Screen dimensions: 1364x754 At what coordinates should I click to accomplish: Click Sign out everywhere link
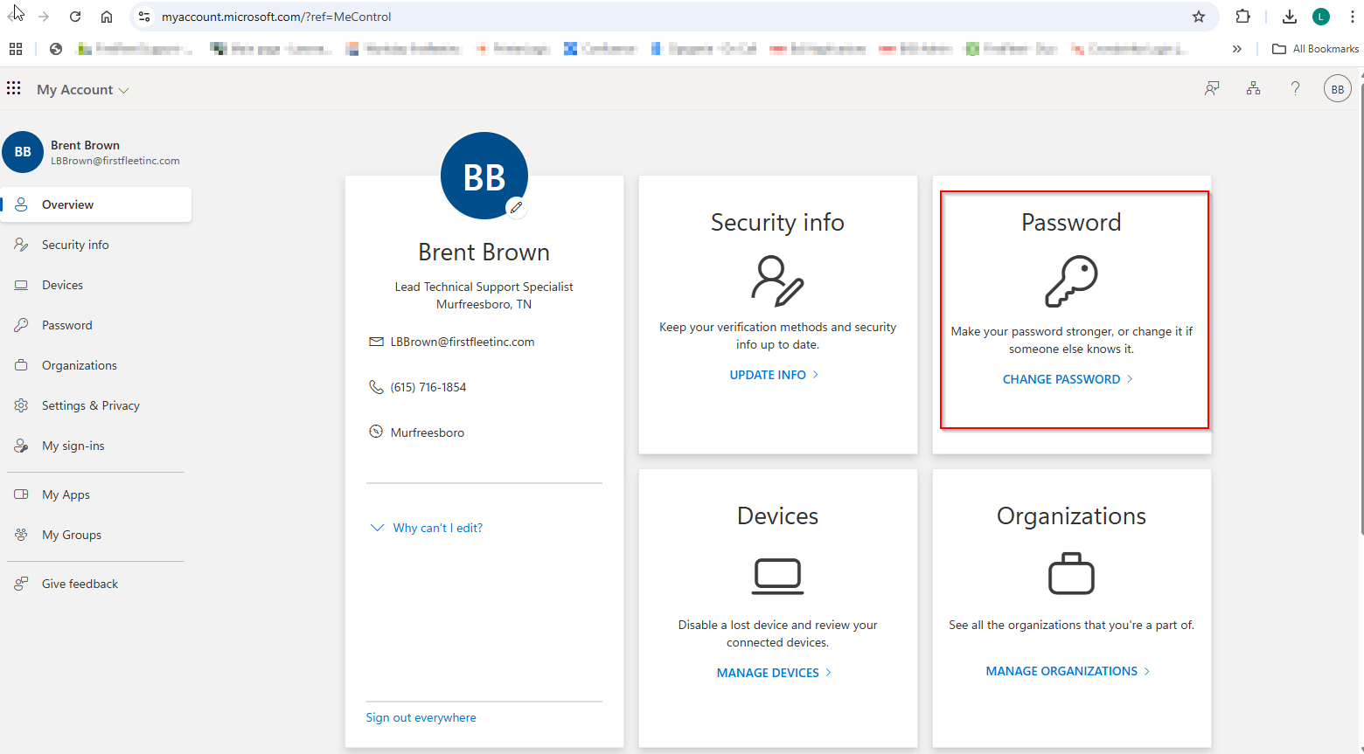coord(421,717)
